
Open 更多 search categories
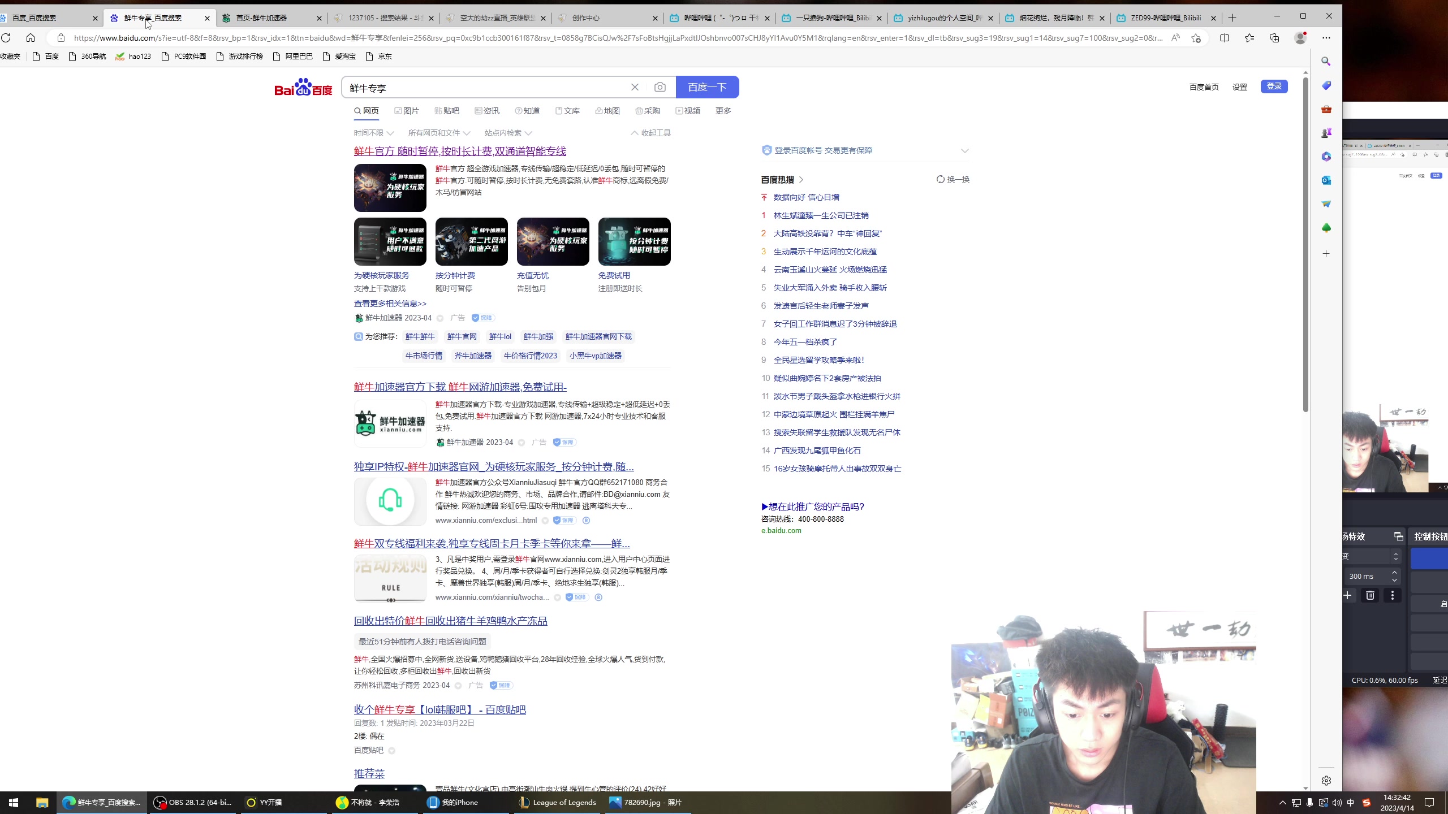(x=723, y=111)
